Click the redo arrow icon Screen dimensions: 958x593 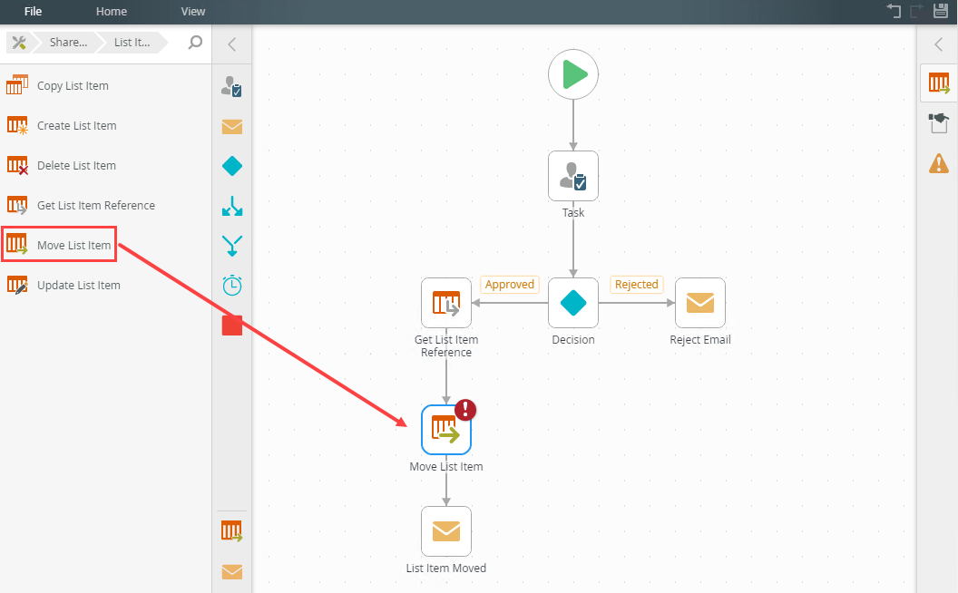(917, 10)
